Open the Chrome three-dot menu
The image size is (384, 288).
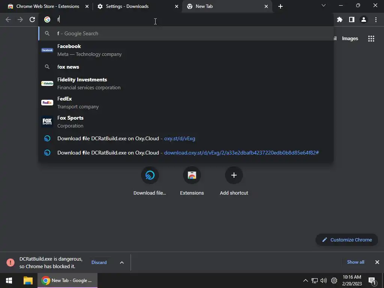376,19
